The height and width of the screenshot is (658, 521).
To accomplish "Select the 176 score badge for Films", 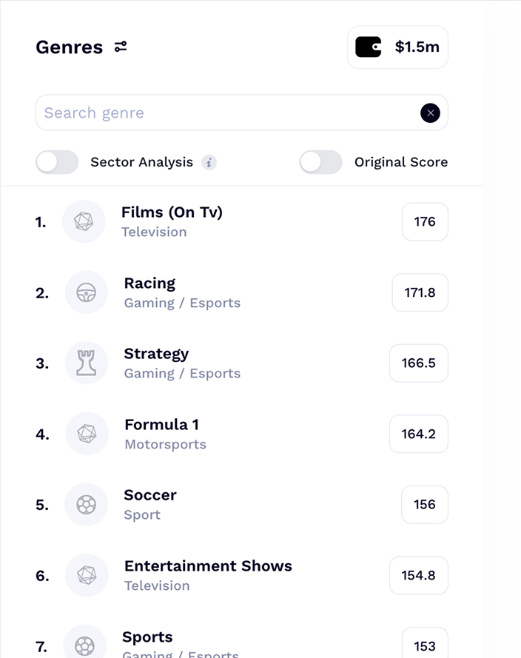I will (425, 221).
